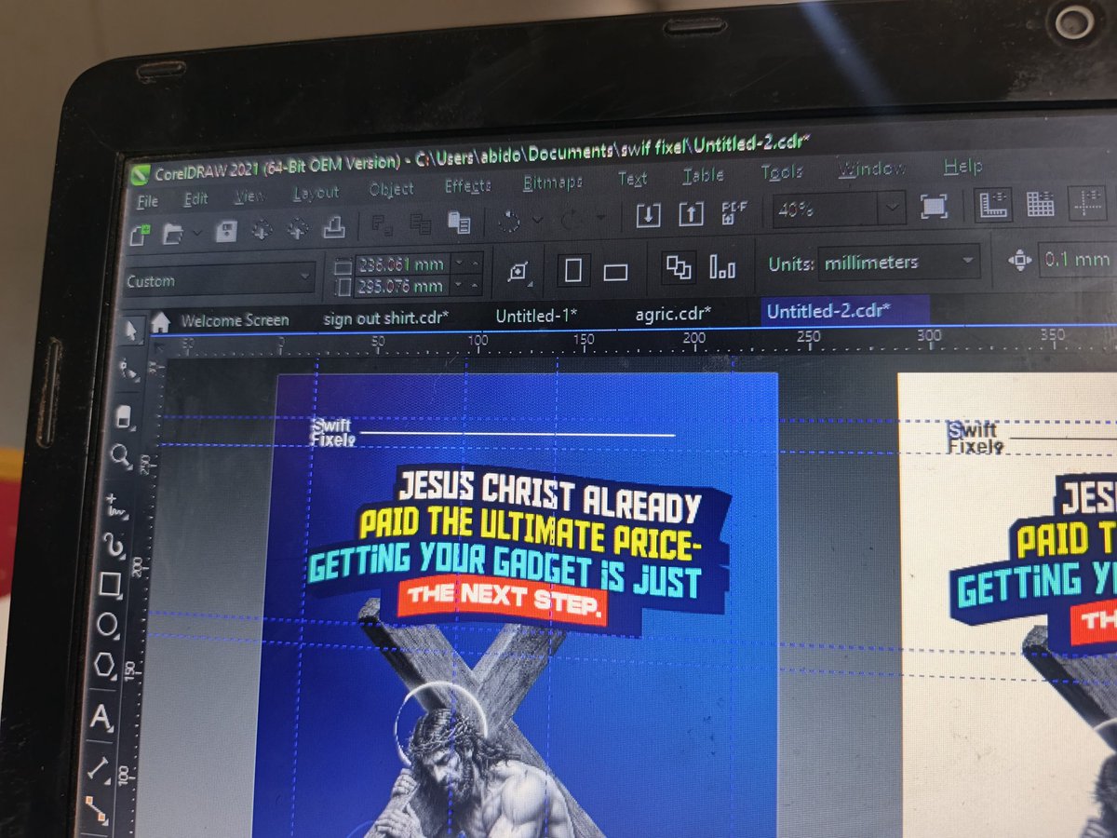Open the undo history dropdown arrow
This screenshot has height=838, width=1117.
coord(537,220)
